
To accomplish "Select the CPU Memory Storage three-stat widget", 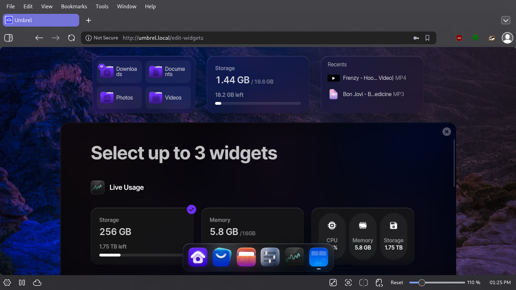I will coord(363,236).
